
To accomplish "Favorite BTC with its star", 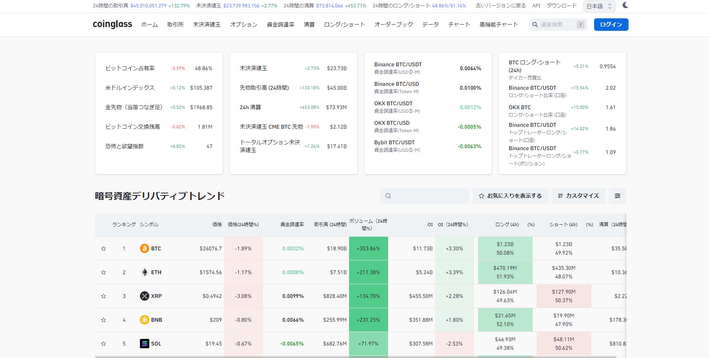I will 104,248.
